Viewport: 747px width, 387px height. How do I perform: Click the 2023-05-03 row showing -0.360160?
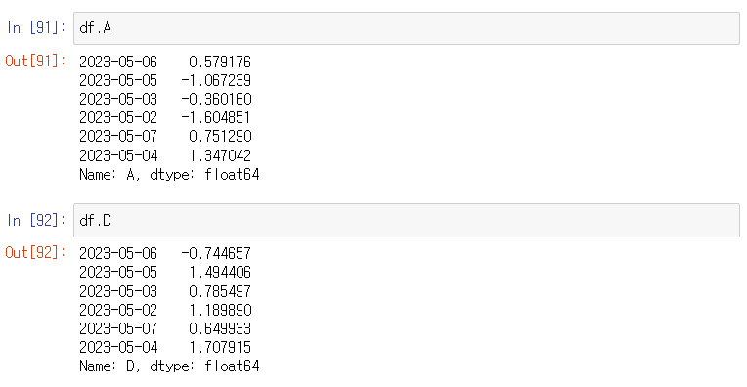pyautogui.click(x=165, y=99)
